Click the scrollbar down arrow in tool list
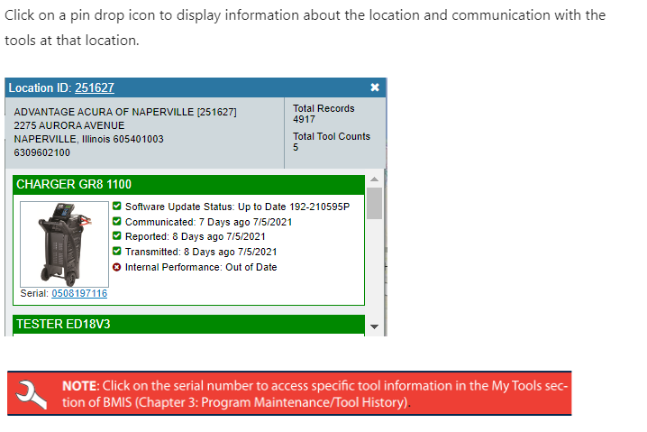647x432 pixels. point(375,326)
